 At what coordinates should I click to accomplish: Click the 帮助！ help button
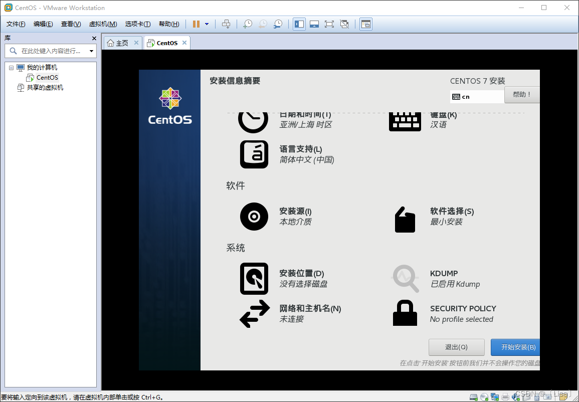point(522,95)
